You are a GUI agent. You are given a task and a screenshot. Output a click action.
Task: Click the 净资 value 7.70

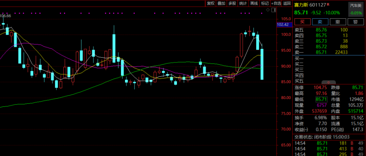point(323,124)
